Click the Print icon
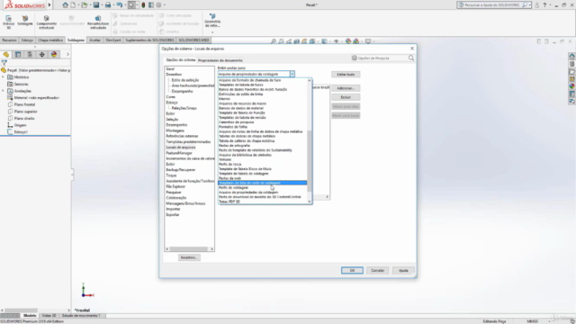This screenshot has width=576, height=324. pyautogui.click(x=108, y=5)
